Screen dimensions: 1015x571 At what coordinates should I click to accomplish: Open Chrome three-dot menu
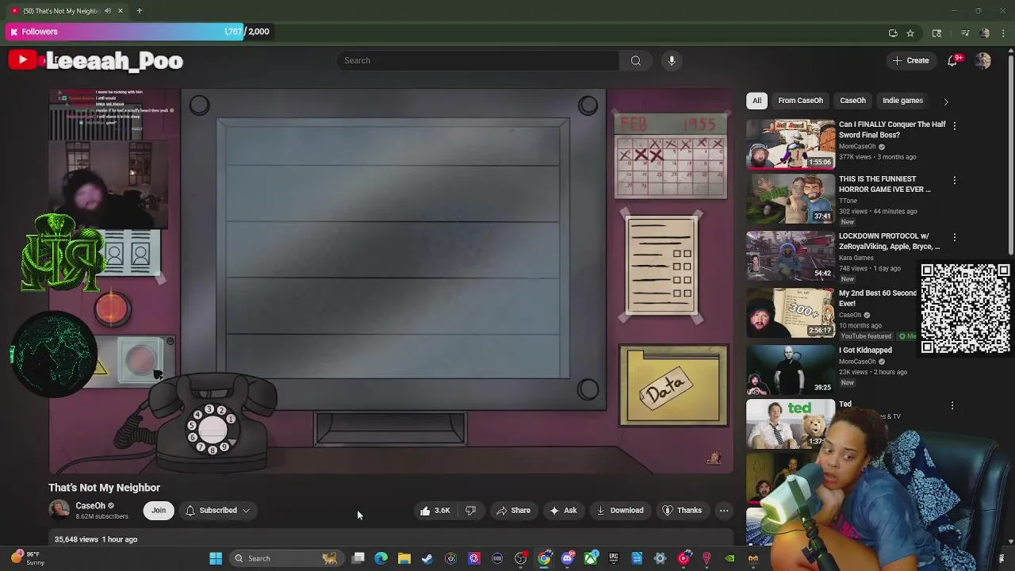(x=1004, y=33)
